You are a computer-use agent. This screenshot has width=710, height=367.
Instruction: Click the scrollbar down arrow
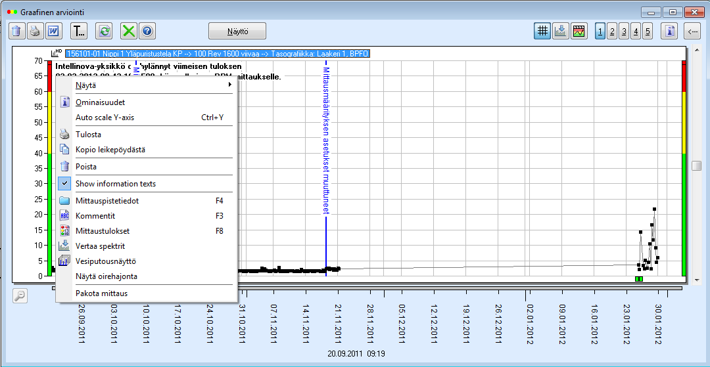coord(696,280)
